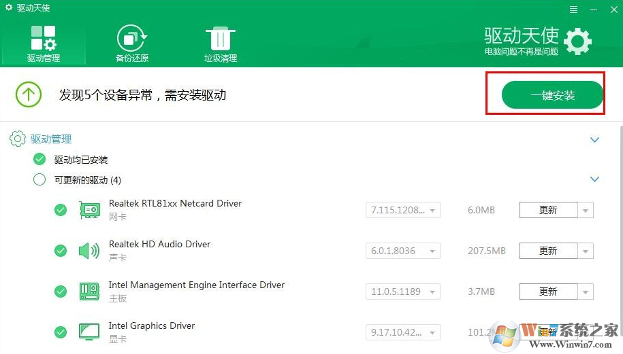Viewport: 623px width, 354px height.
Task: Select the text Realtek RTL81xx Netcard Driver
Action: 175,203
